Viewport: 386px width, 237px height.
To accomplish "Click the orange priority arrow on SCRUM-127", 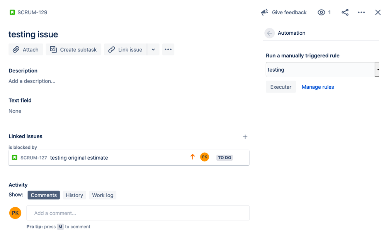I will tap(192, 157).
